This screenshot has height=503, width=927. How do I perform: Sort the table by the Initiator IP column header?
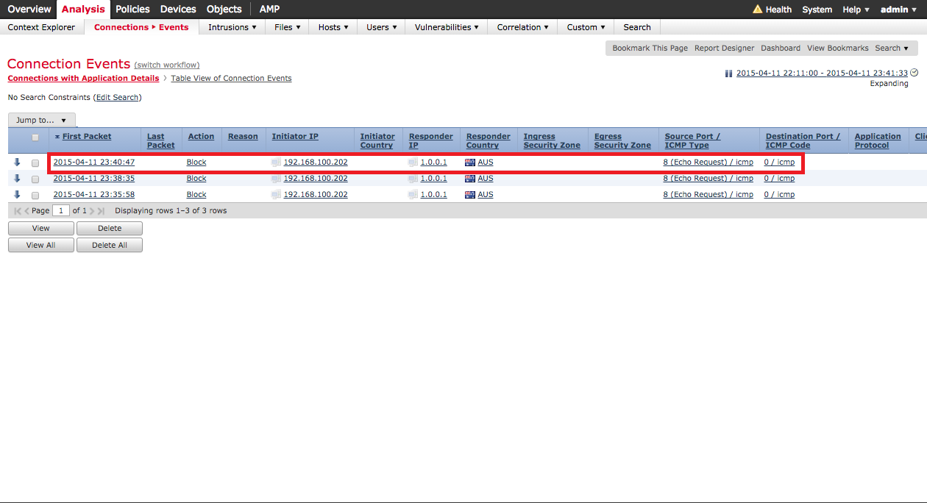point(295,137)
